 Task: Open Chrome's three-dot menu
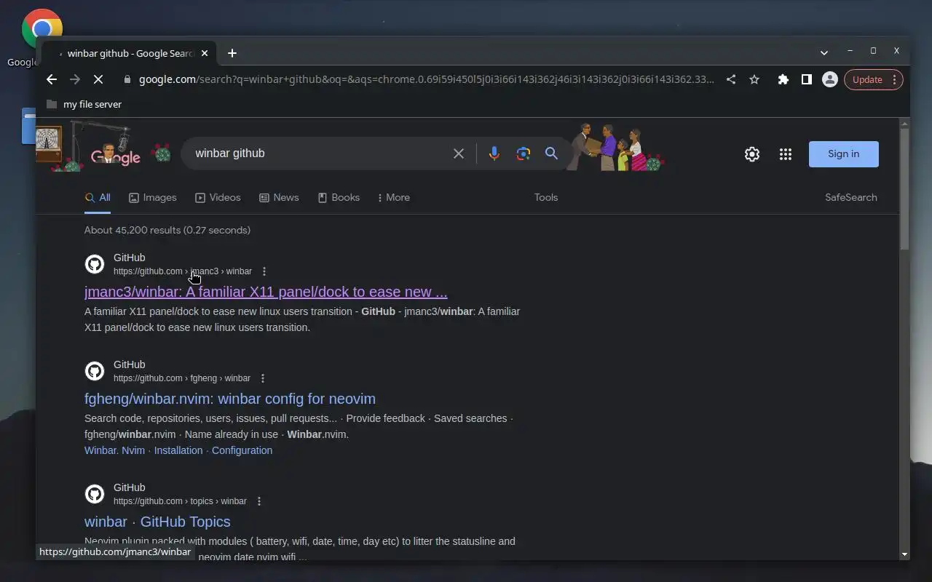pos(894,79)
